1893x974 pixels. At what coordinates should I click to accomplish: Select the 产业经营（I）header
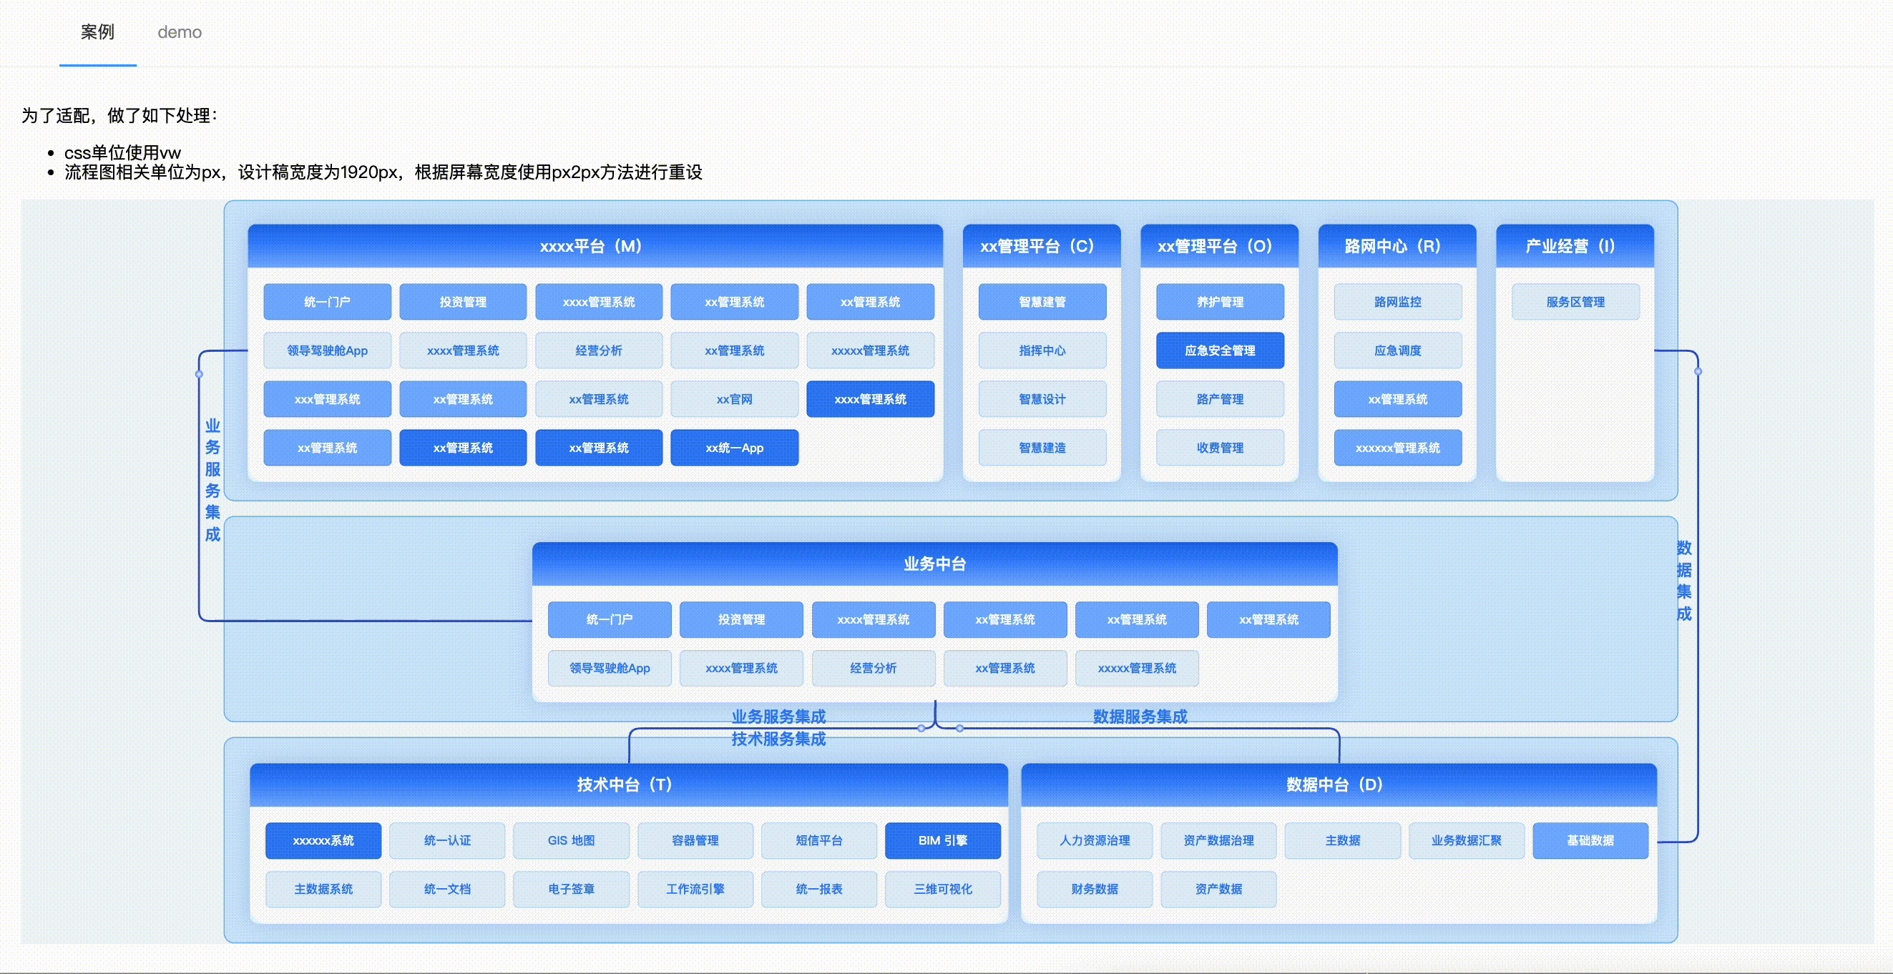point(1574,246)
